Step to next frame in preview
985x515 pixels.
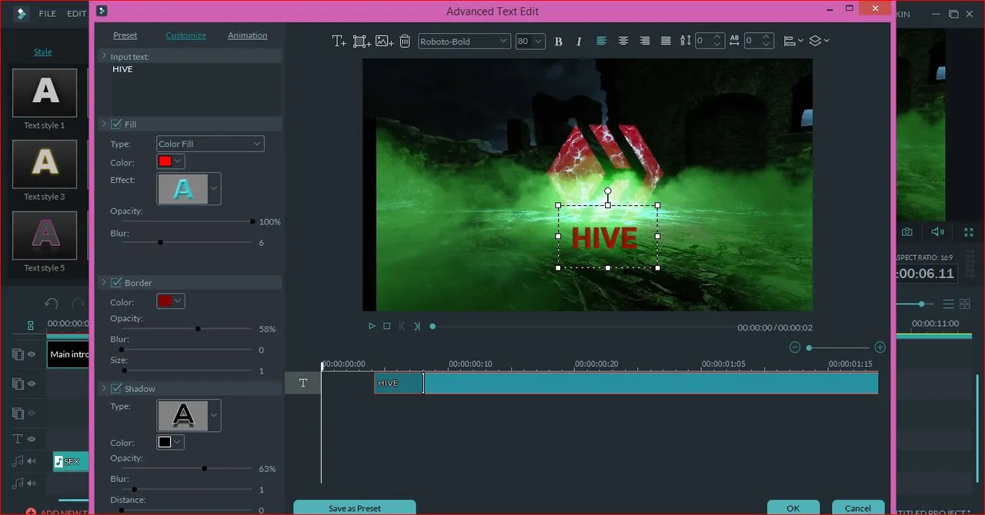click(417, 327)
